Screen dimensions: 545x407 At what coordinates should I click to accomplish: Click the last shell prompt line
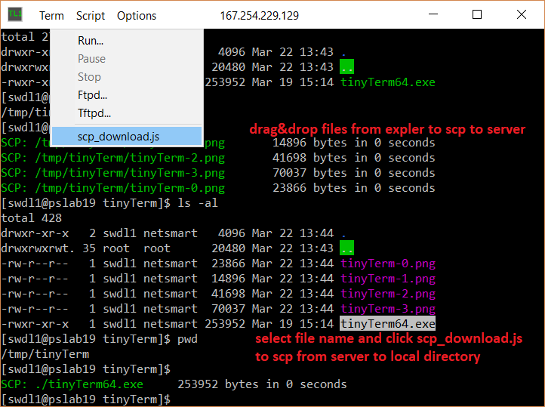pyautogui.click(x=86, y=399)
